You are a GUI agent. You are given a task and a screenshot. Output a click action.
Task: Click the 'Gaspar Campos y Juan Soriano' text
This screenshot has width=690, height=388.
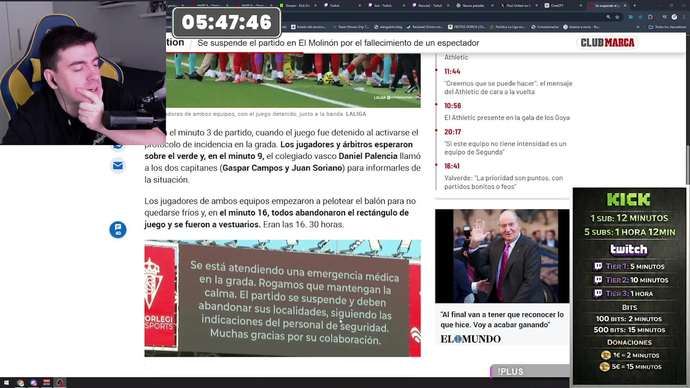[282, 168]
